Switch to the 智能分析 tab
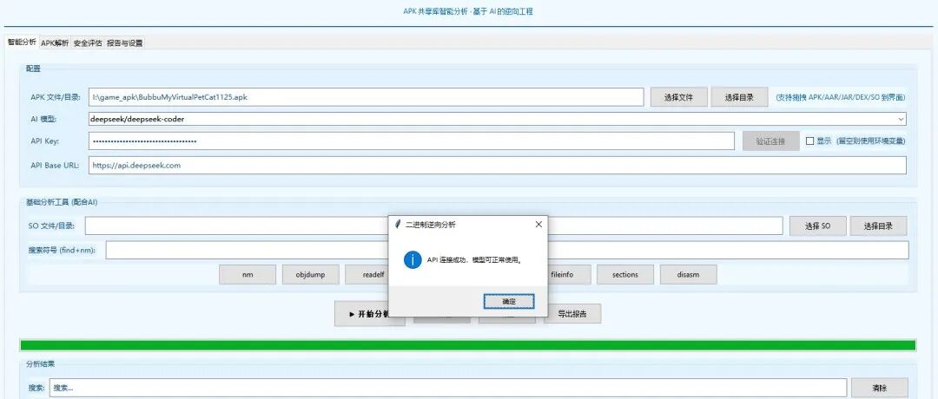 point(22,43)
